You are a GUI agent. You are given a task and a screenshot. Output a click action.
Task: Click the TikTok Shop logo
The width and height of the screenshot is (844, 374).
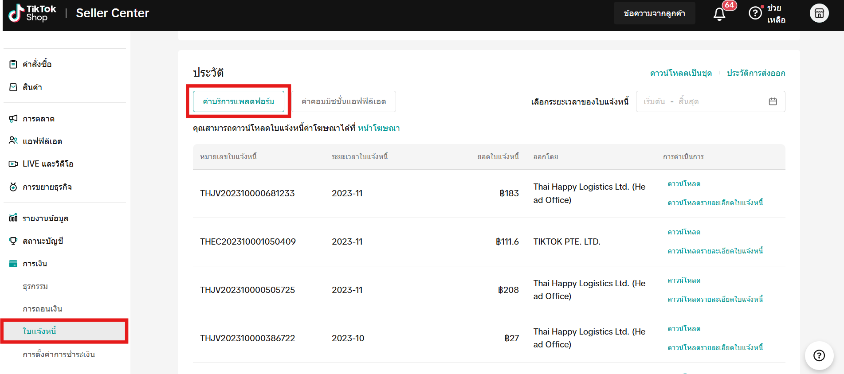coord(32,13)
